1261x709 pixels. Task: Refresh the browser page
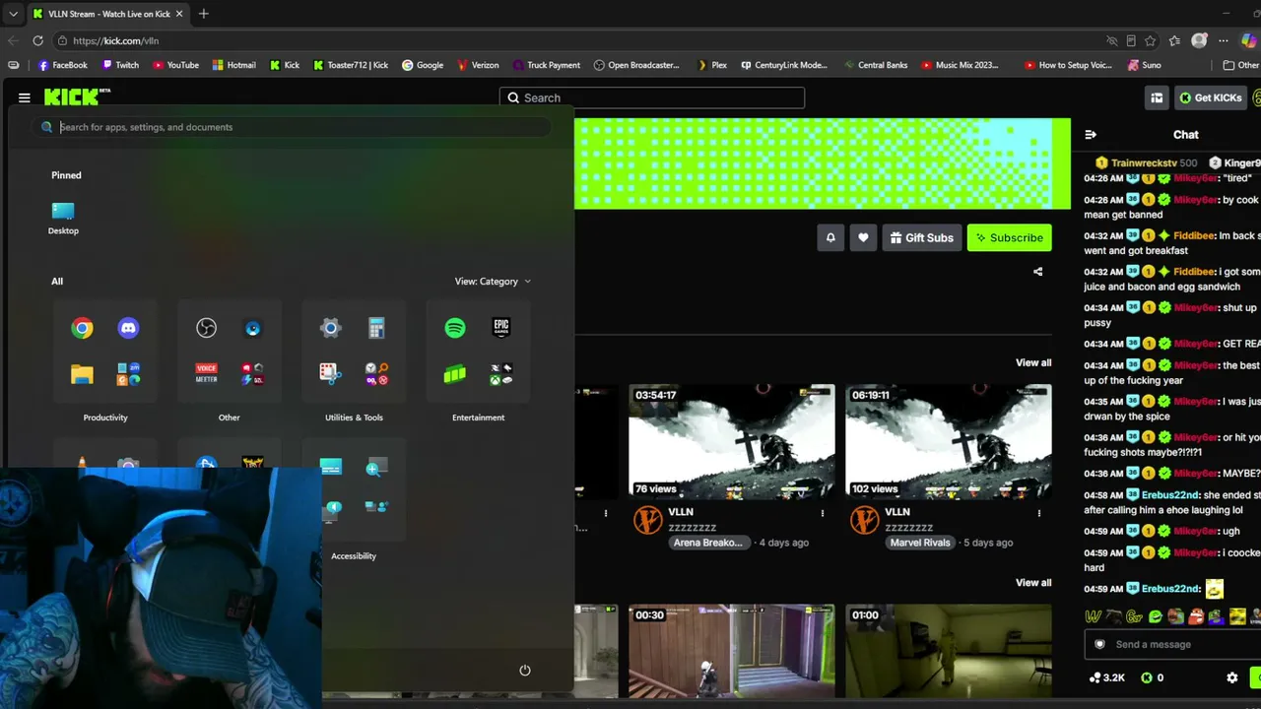37,40
